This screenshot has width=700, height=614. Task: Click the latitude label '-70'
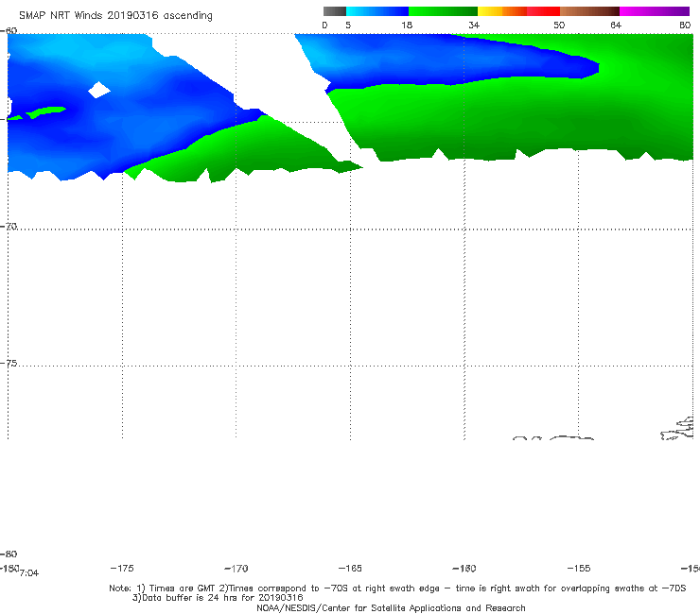tap(9, 227)
